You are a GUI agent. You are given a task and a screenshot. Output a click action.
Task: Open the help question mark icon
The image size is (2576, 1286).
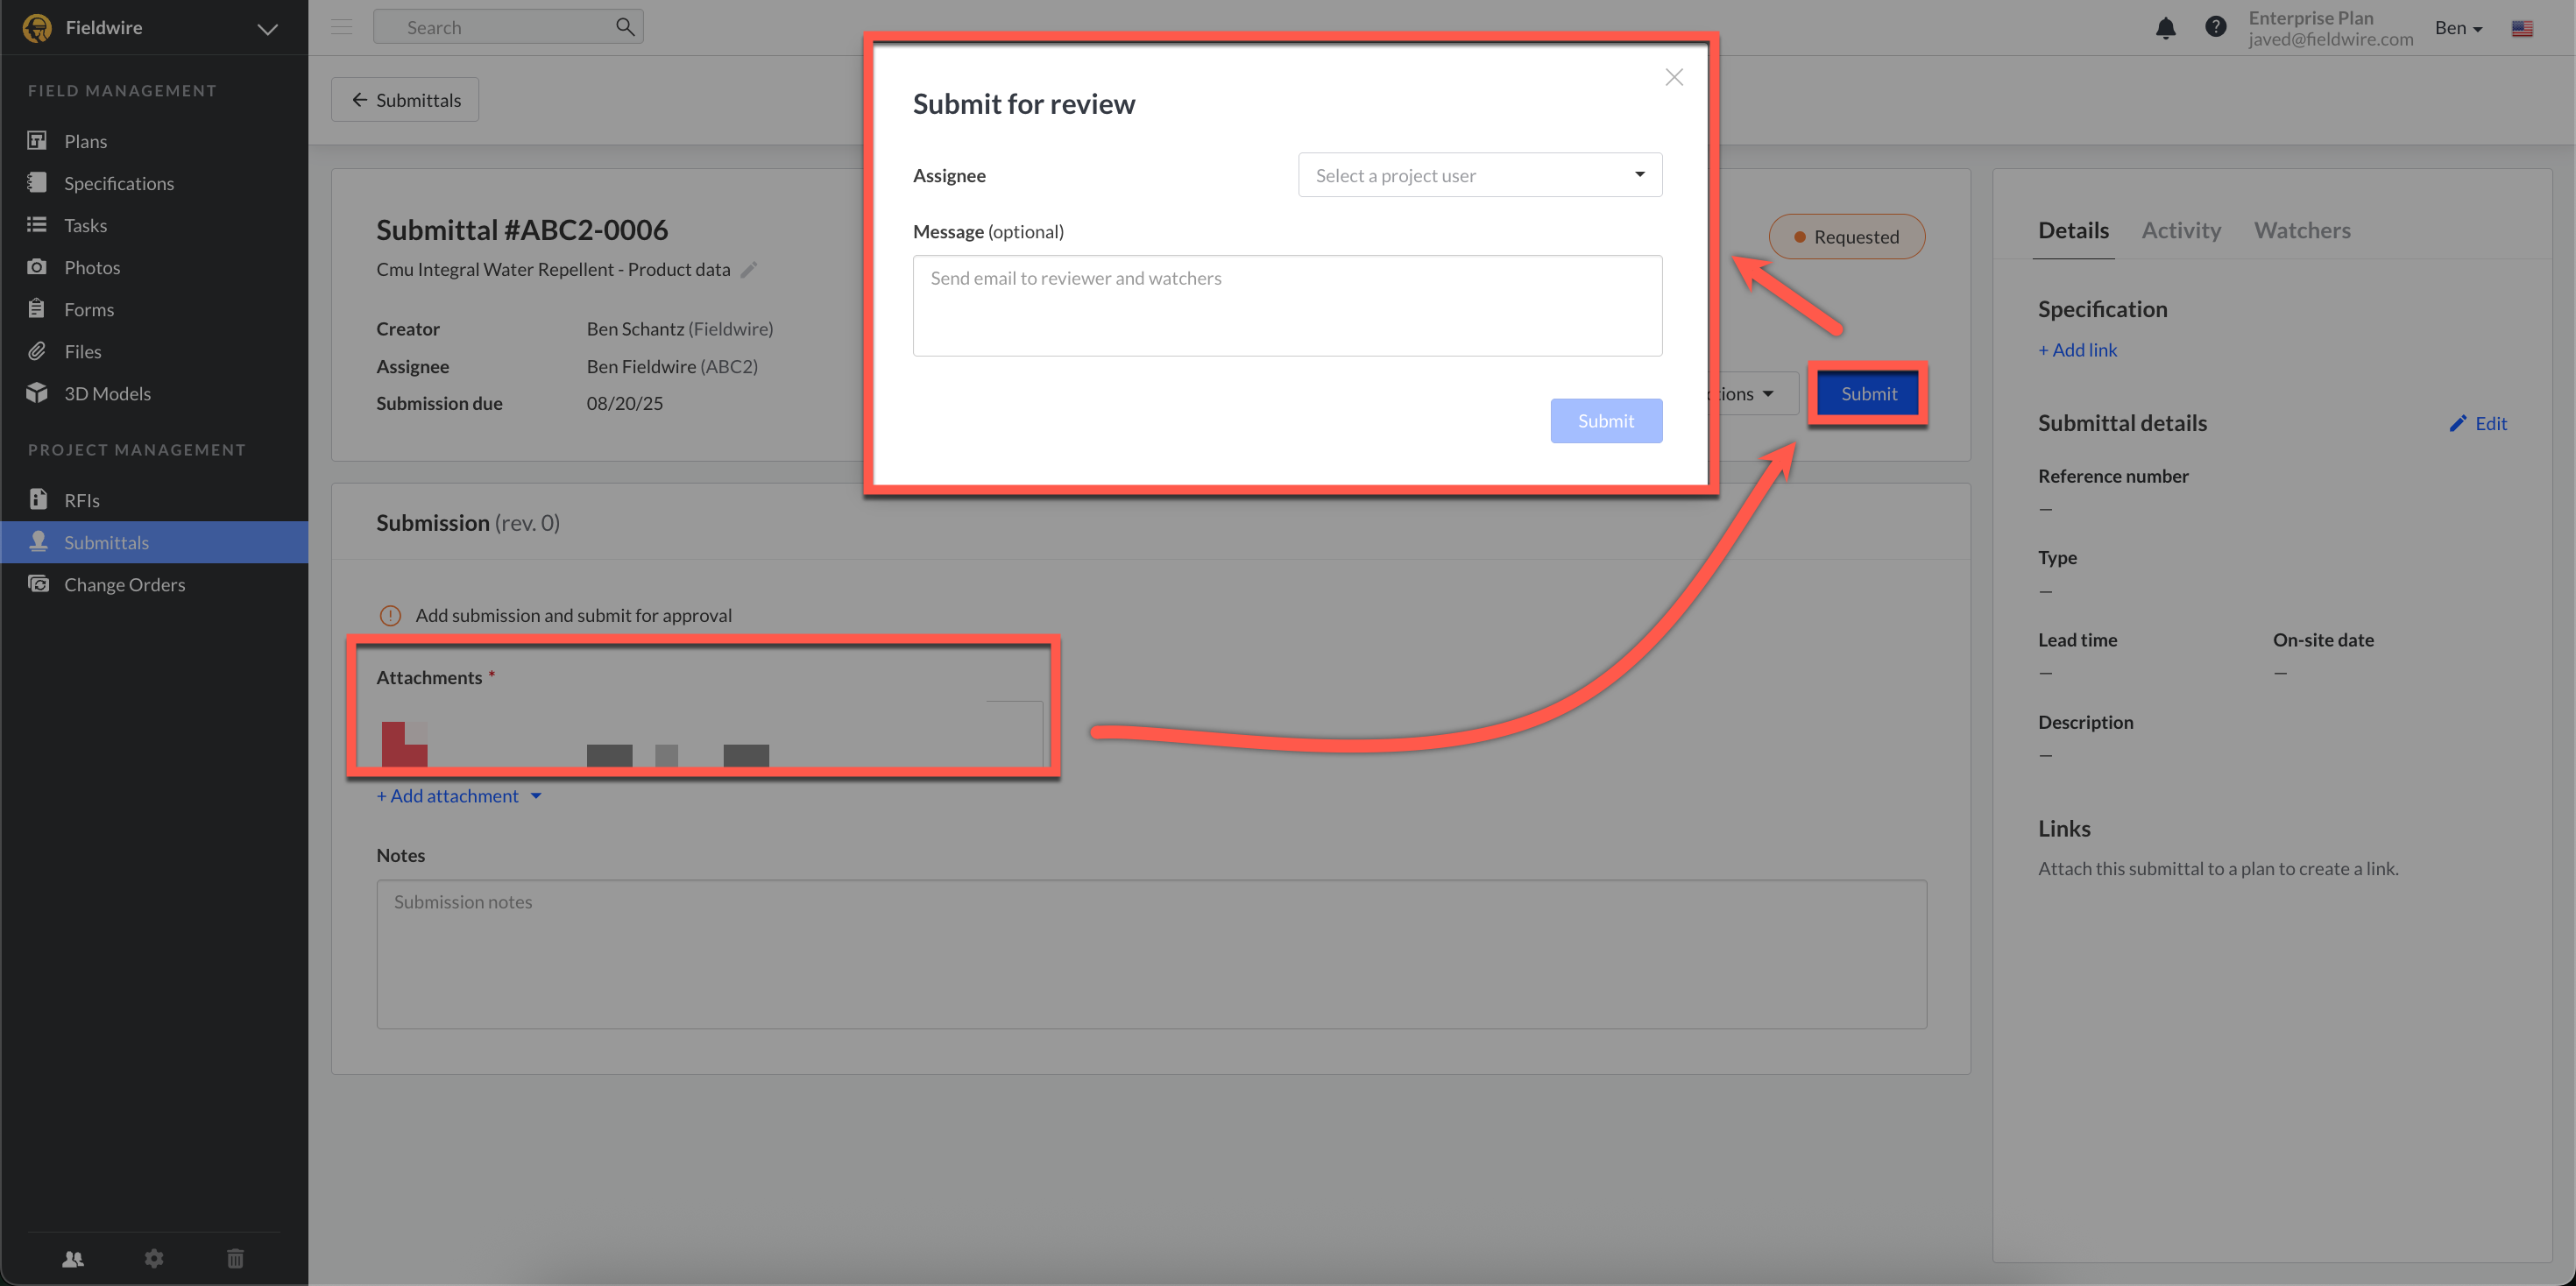[2215, 27]
